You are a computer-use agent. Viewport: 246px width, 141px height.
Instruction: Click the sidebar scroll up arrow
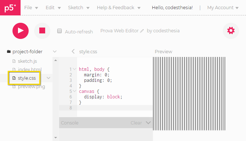click(x=55, y=60)
